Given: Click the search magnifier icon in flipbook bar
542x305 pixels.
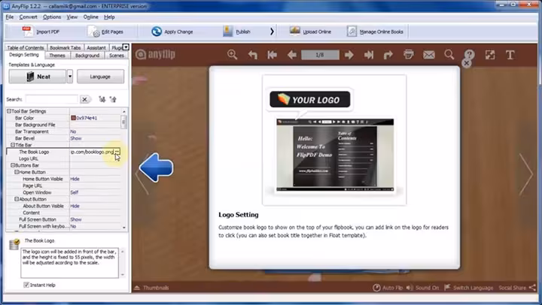Looking at the screenshot, I should point(449,55).
